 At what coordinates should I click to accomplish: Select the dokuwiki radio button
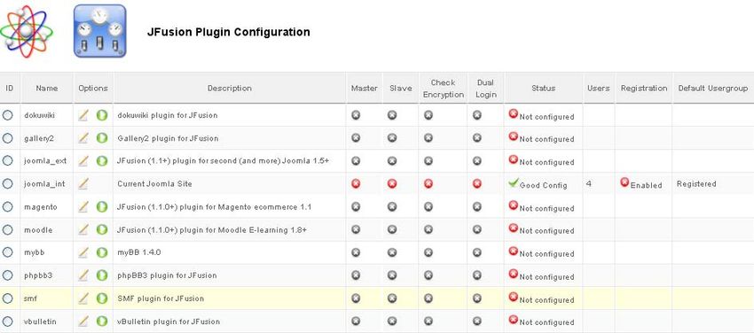[7, 115]
